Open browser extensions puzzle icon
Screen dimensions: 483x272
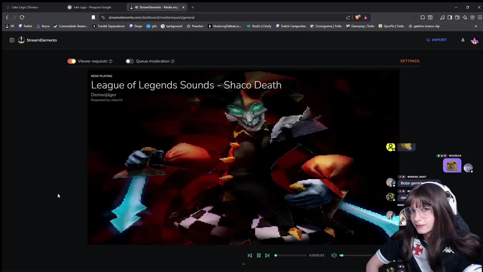click(423, 17)
